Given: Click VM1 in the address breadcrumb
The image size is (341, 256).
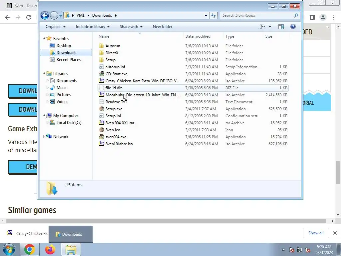Looking at the screenshot, I should tap(80, 15).
